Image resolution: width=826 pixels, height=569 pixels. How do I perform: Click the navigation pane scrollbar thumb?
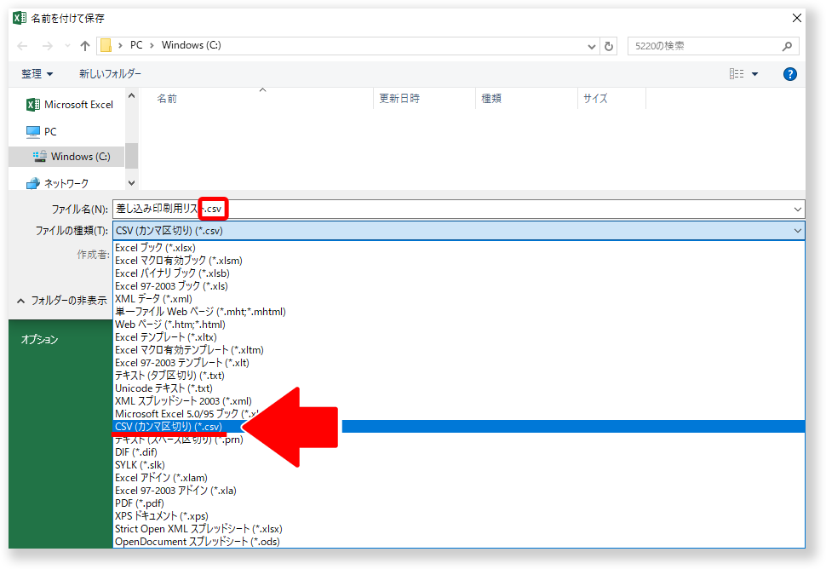tap(132, 156)
